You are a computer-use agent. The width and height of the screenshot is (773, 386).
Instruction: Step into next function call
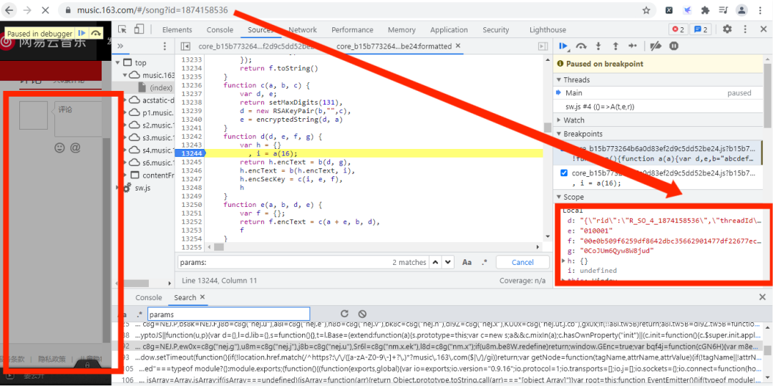[x=598, y=47]
